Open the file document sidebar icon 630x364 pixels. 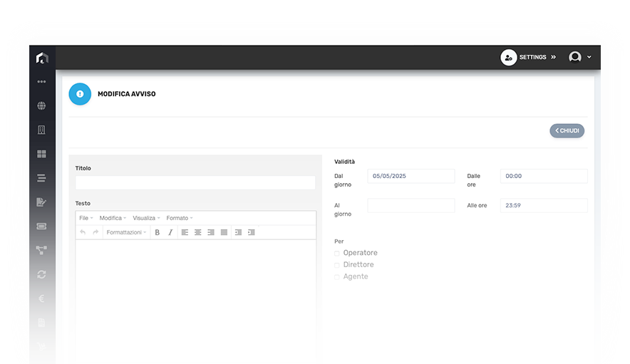(41, 323)
